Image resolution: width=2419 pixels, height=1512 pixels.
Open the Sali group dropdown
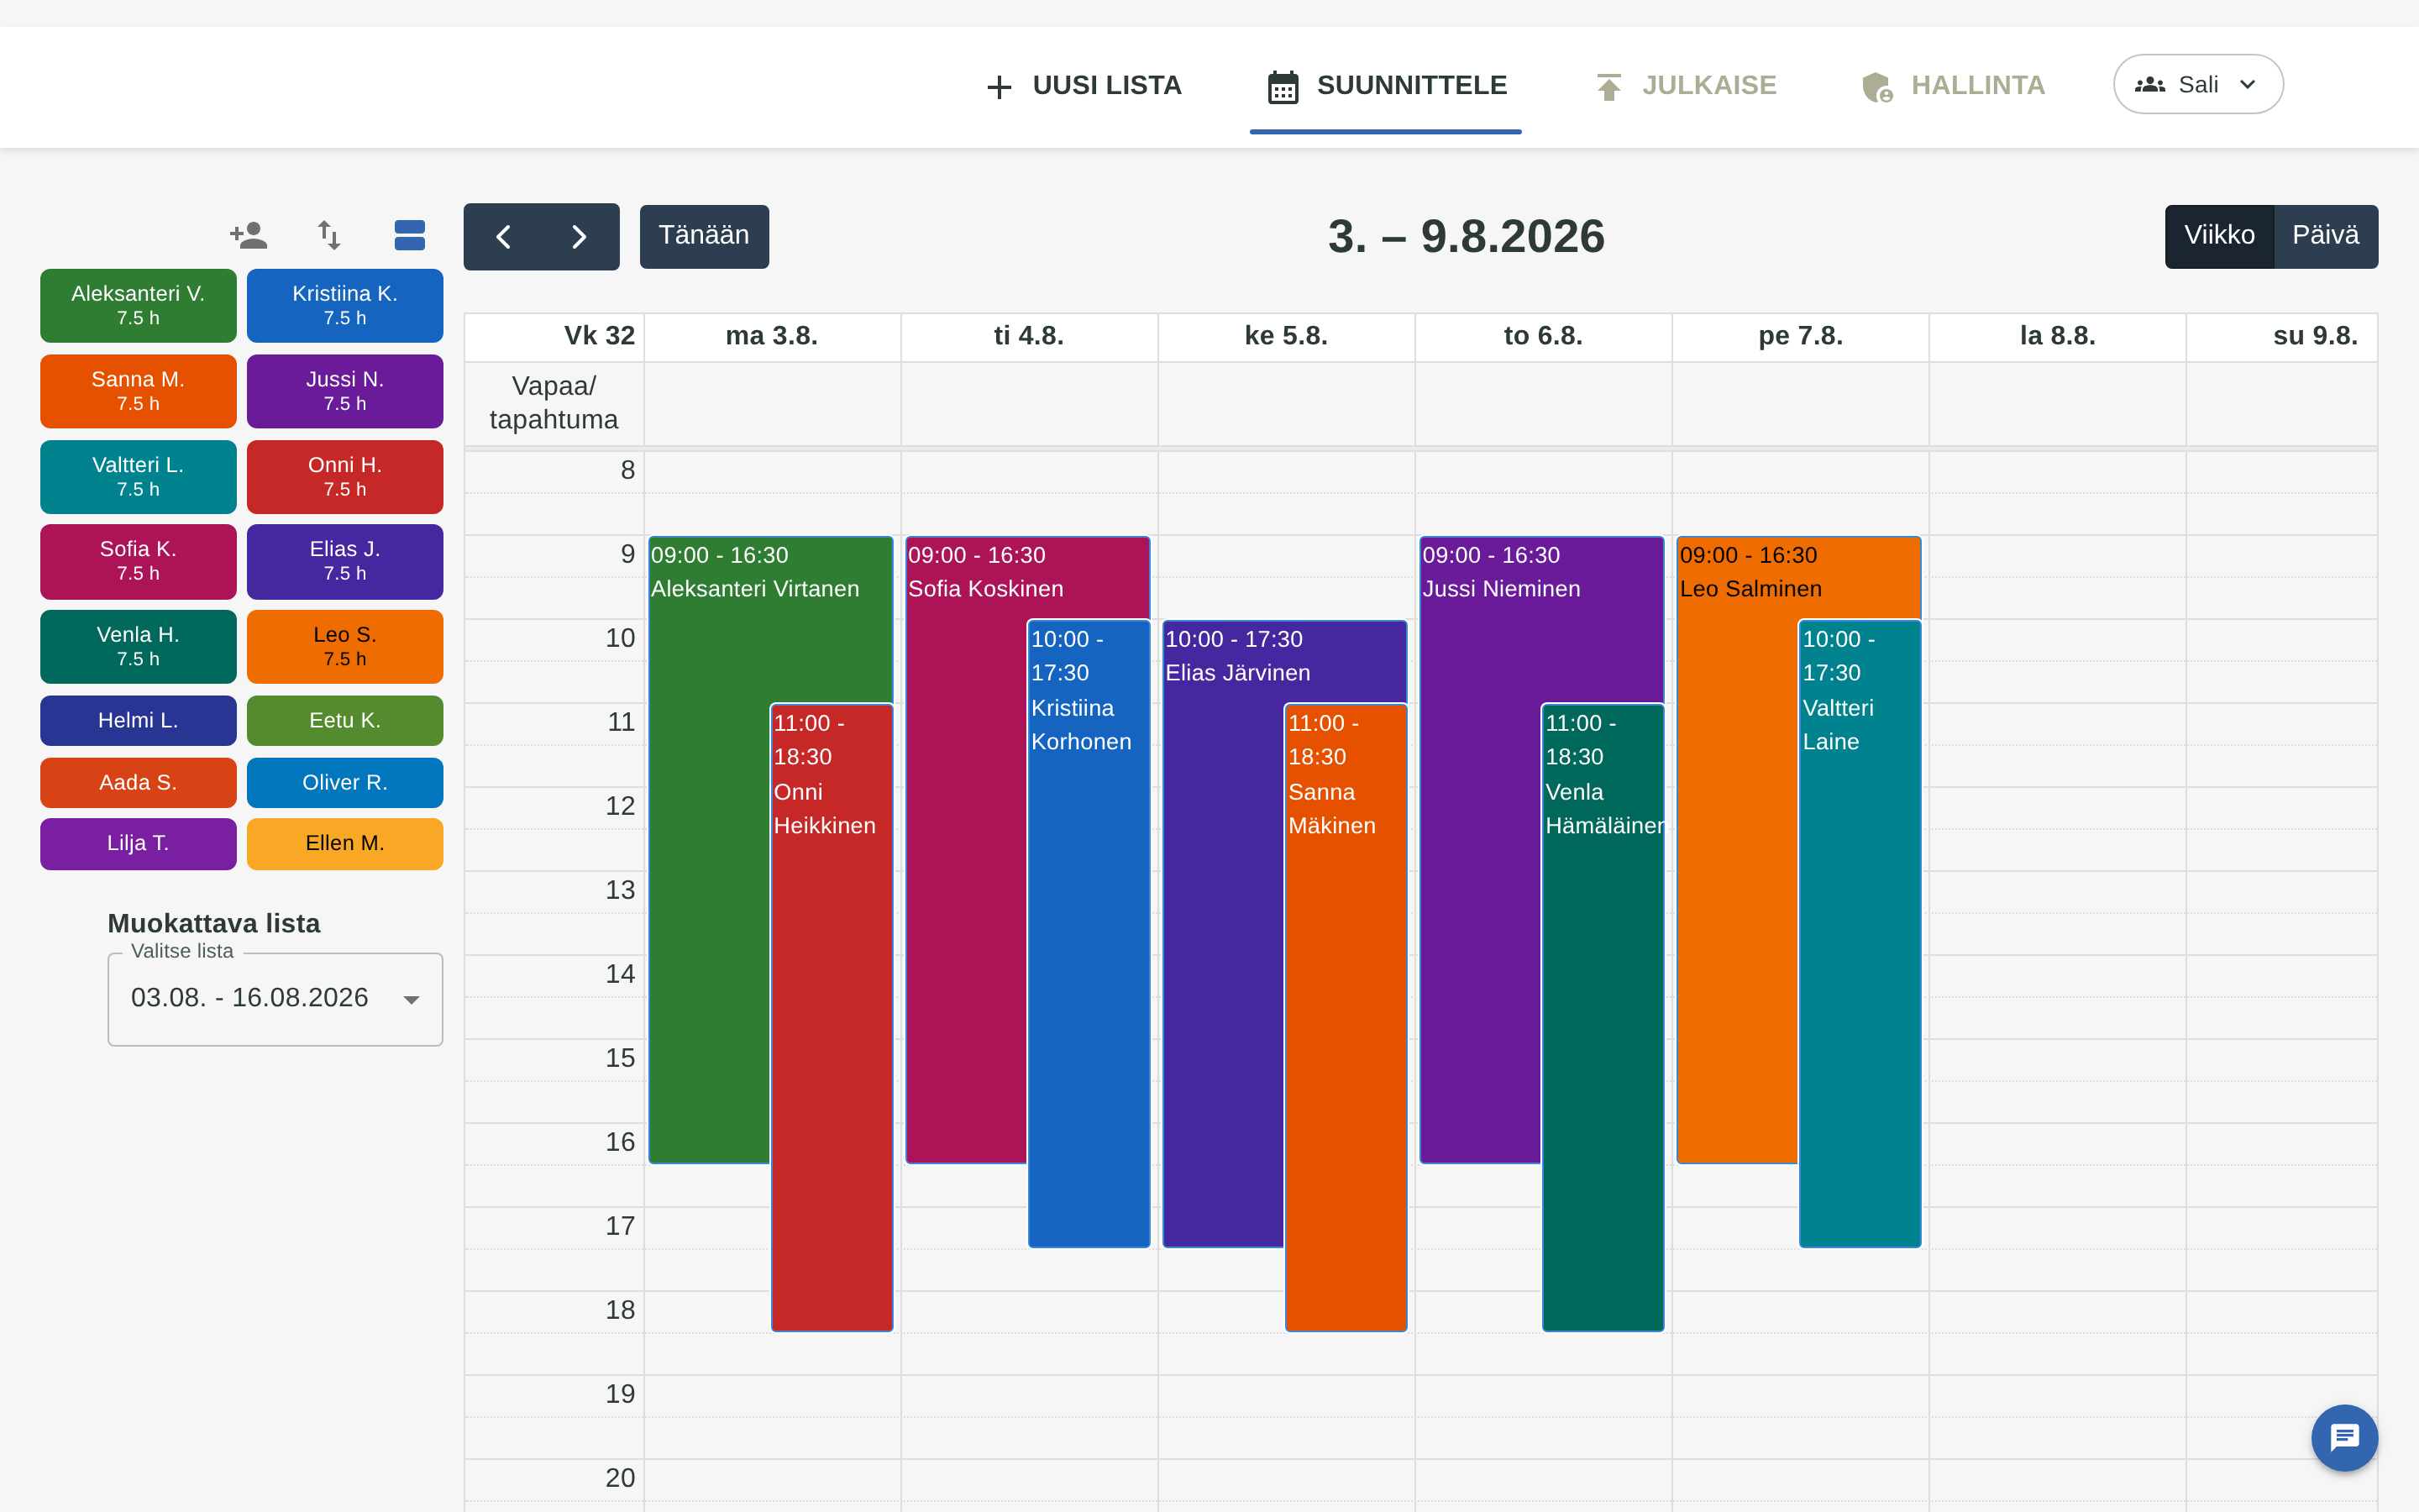point(2197,85)
